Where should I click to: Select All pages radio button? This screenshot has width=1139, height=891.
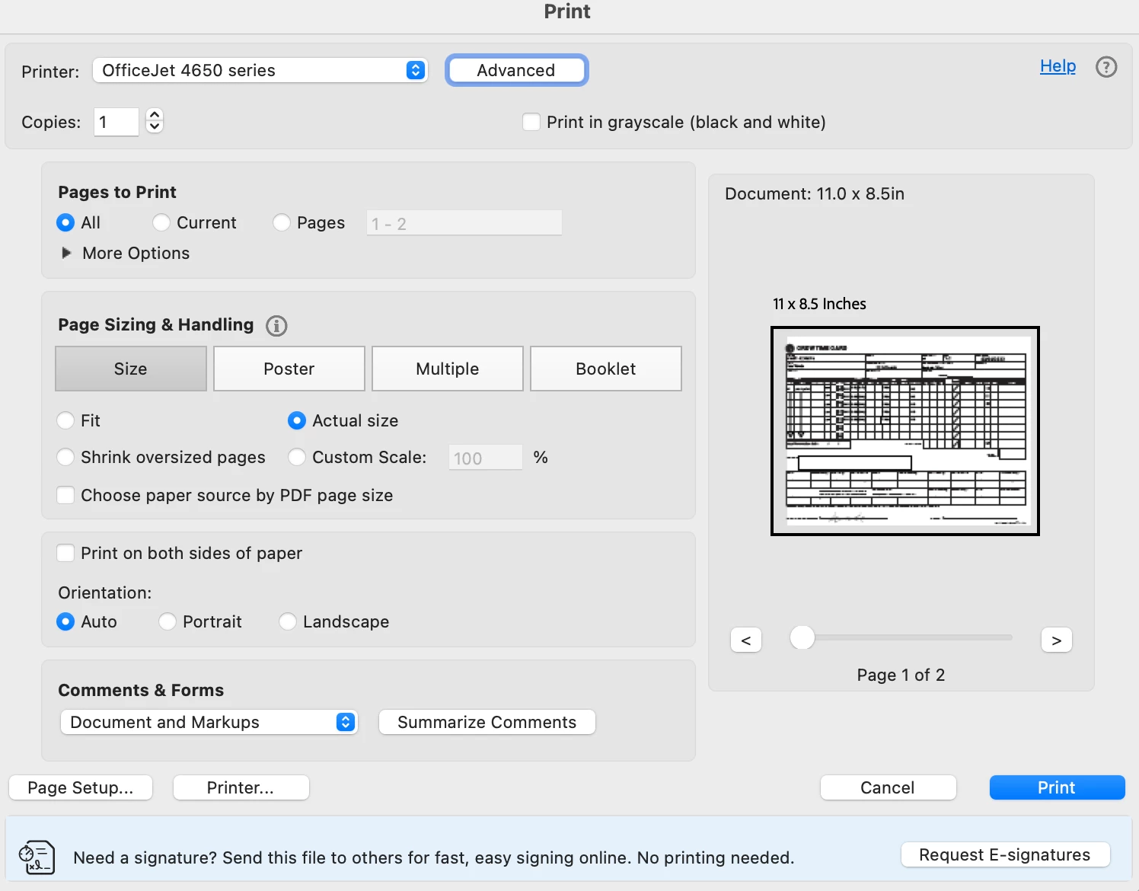(x=65, y=222)
